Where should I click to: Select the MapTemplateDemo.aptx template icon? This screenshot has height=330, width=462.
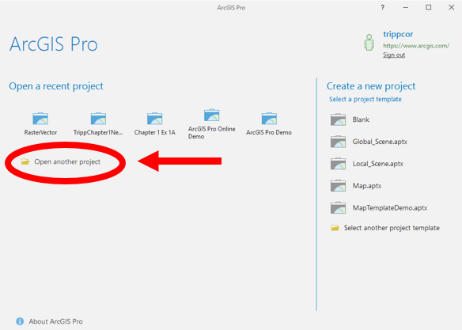click(338, 208)
